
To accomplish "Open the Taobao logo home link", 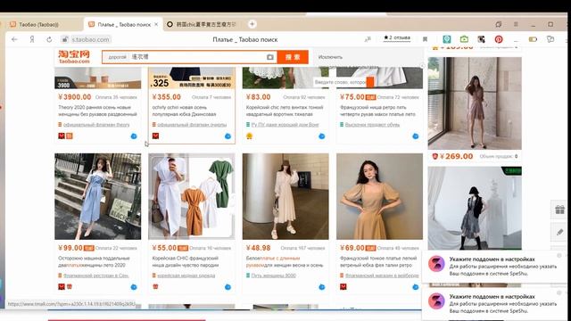I will point(74,57).
